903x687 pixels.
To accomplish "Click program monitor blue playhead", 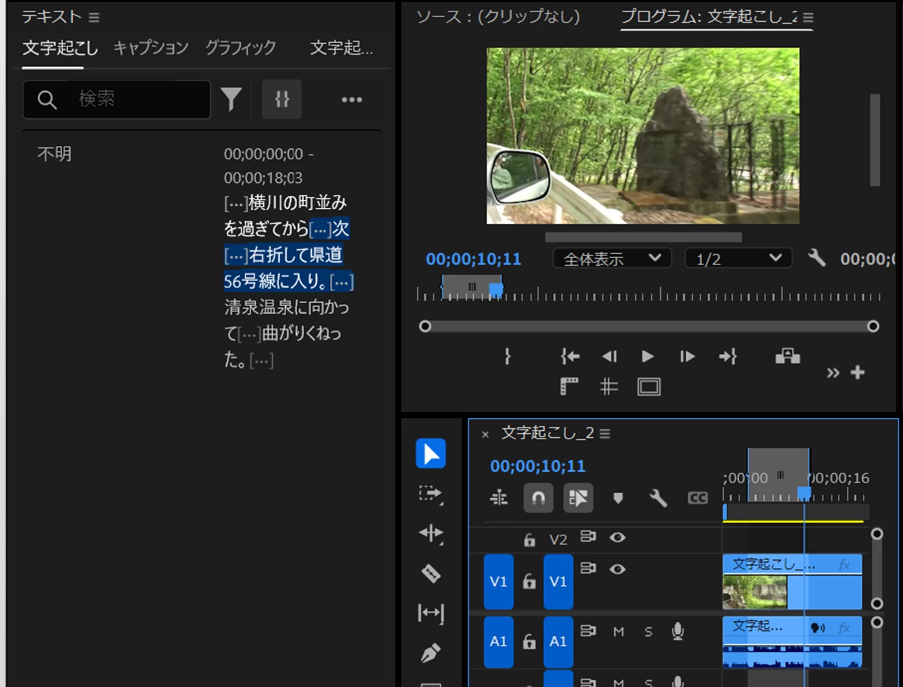I will [x=496, y=289].
